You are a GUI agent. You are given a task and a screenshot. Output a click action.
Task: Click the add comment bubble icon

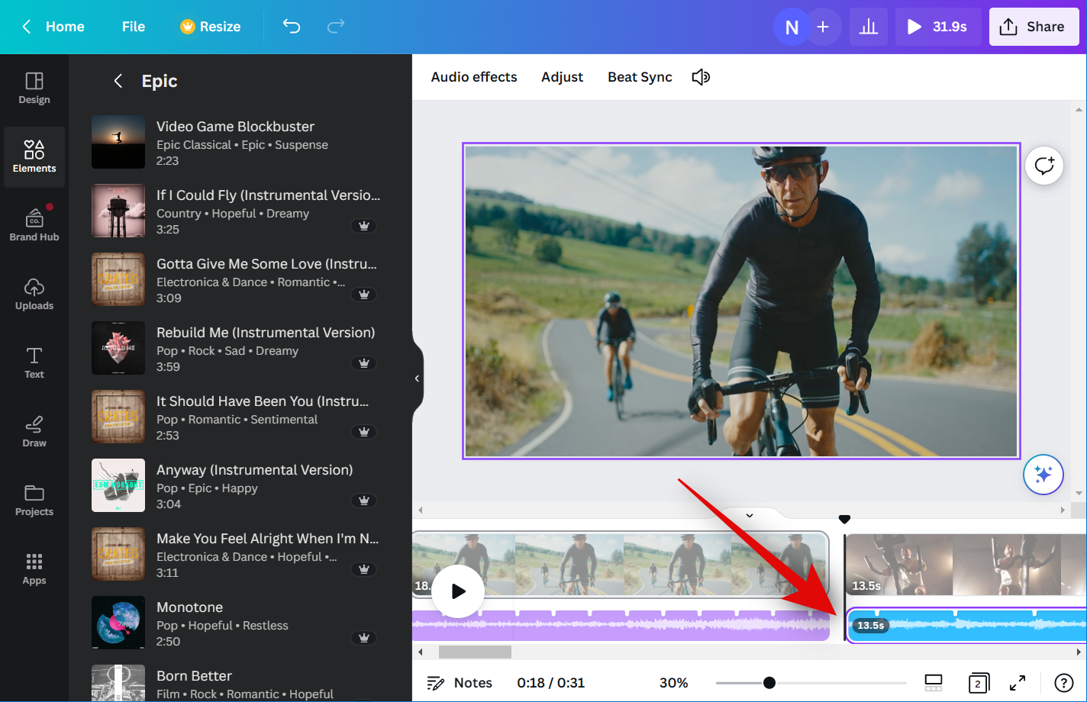tap(1043, 166)
